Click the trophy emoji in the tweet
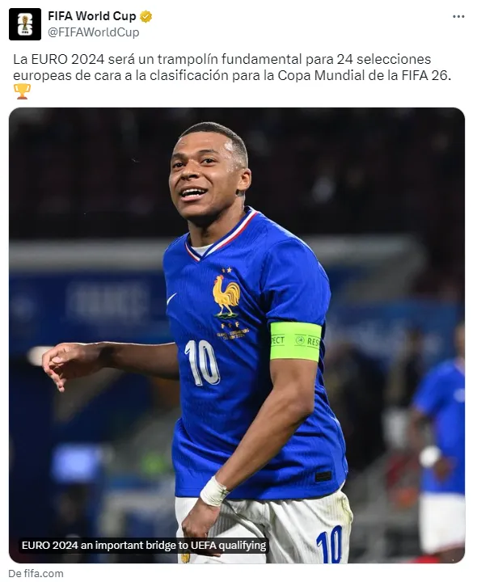Screen dimensions: 477x582 (x=22, y=91)
